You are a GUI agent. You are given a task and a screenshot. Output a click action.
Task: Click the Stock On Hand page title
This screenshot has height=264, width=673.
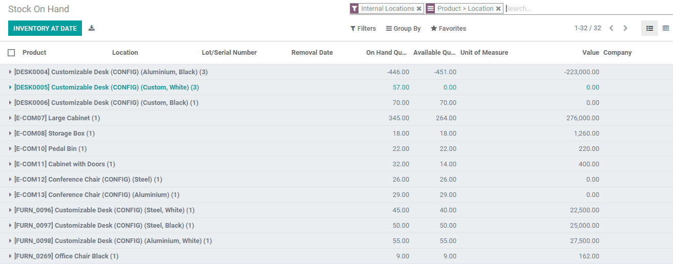38,9
